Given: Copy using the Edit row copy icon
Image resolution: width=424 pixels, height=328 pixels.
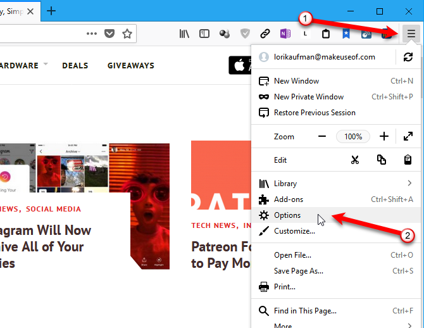Looking at the screenshot, I should pyautogui.click(x=382, y=160).
